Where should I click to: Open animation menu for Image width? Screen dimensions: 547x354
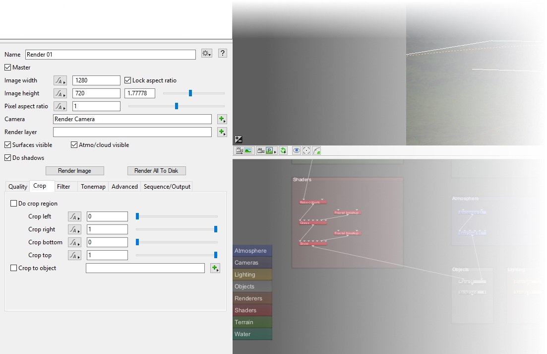click(x=60, y=80)
